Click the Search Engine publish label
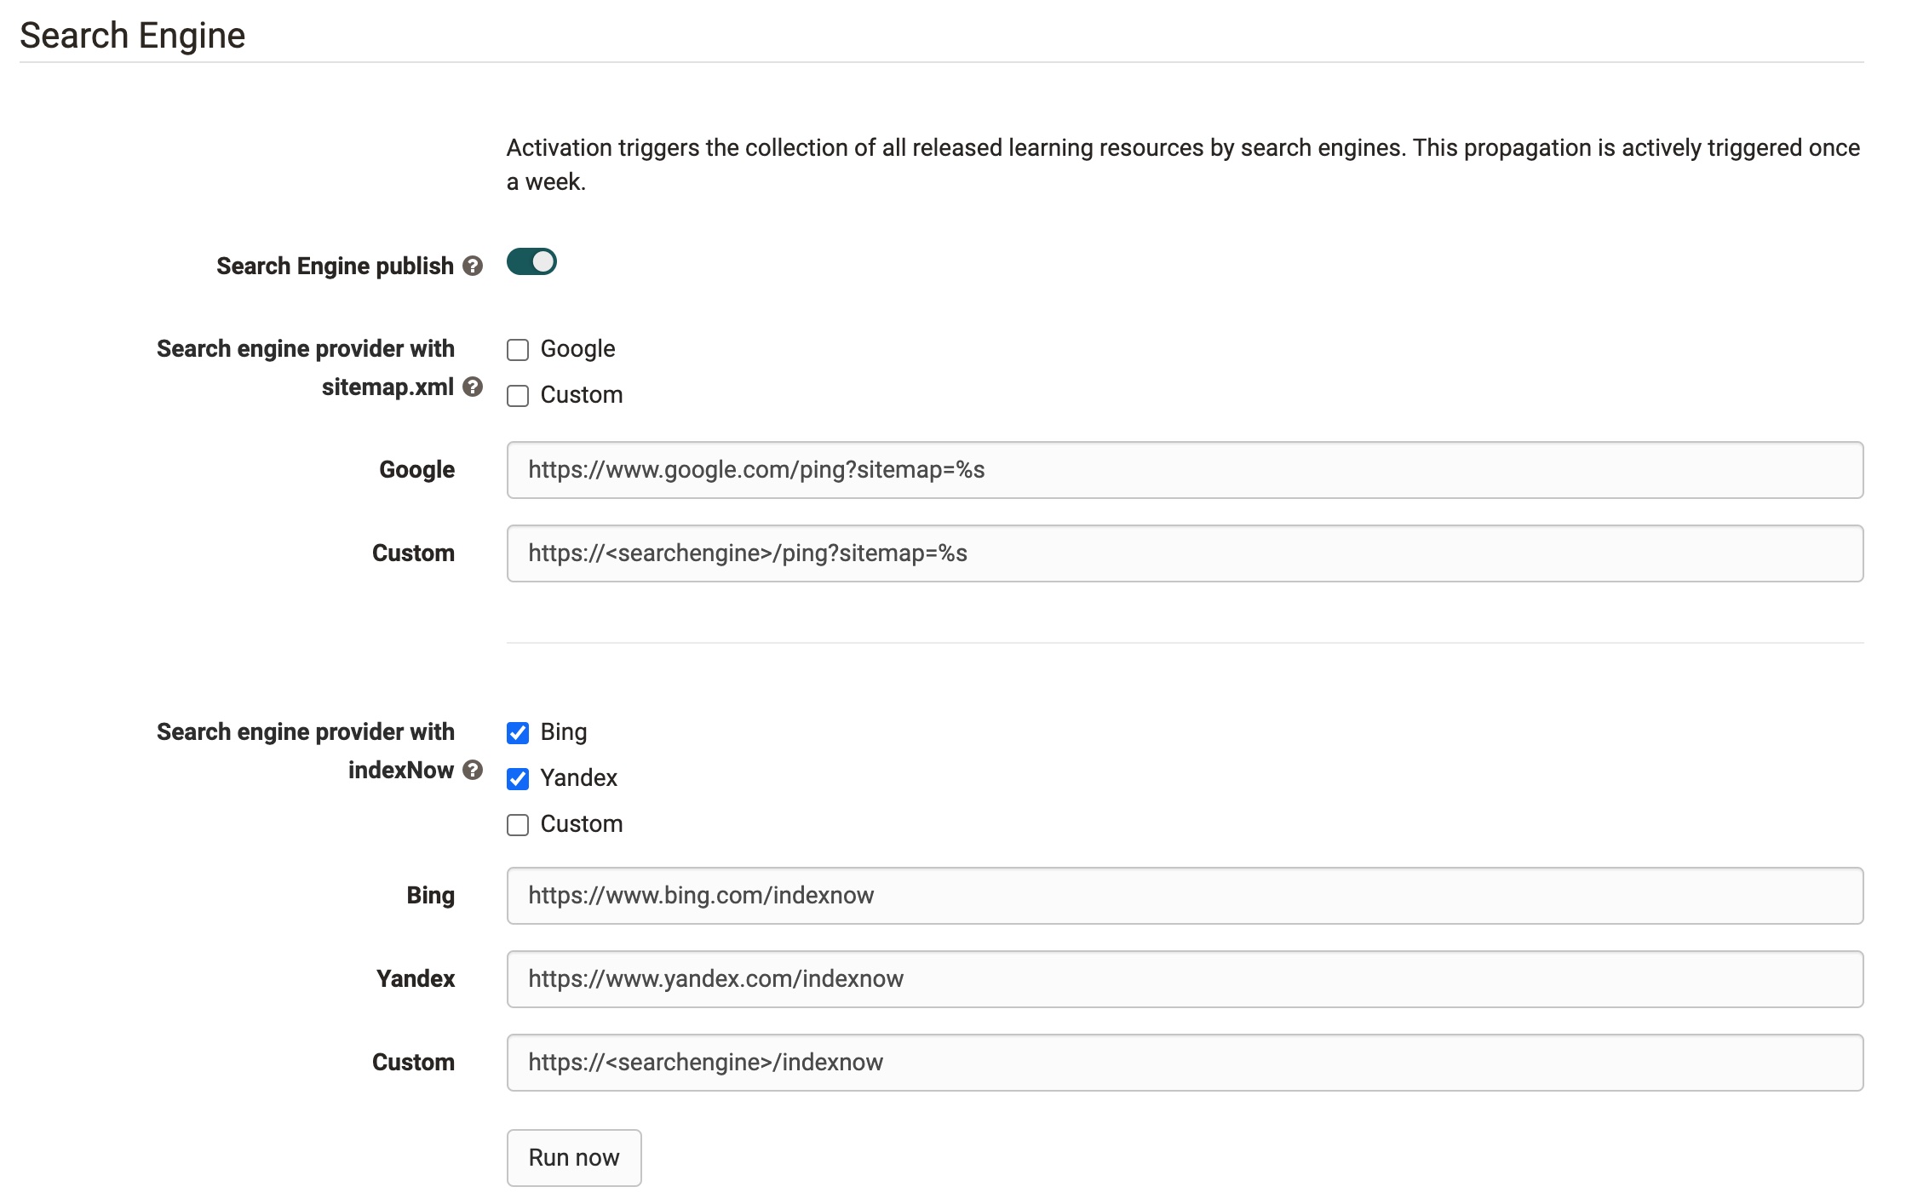 point(335,267)
